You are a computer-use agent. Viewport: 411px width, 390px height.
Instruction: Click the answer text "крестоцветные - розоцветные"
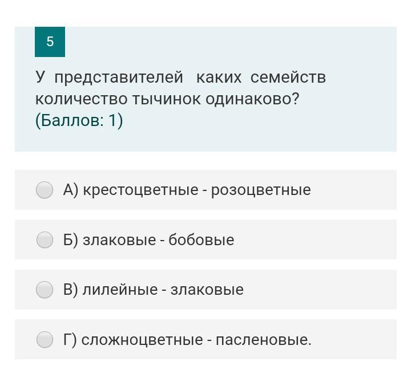[x=197, y=190]
